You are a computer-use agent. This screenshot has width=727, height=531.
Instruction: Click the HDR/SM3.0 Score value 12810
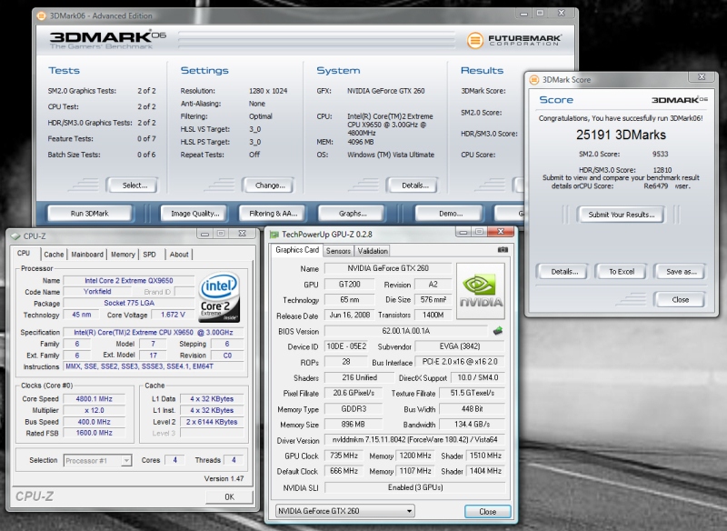pos(662,170)
